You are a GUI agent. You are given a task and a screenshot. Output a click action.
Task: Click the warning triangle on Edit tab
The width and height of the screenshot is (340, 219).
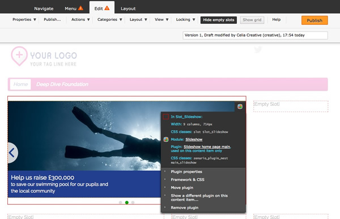coord(107,8)
